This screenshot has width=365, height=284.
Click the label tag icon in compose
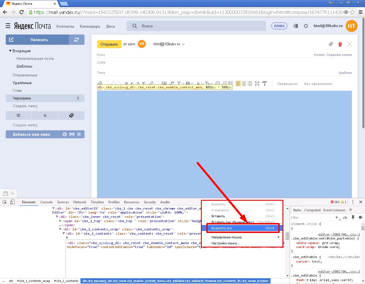tap(331, 44)
